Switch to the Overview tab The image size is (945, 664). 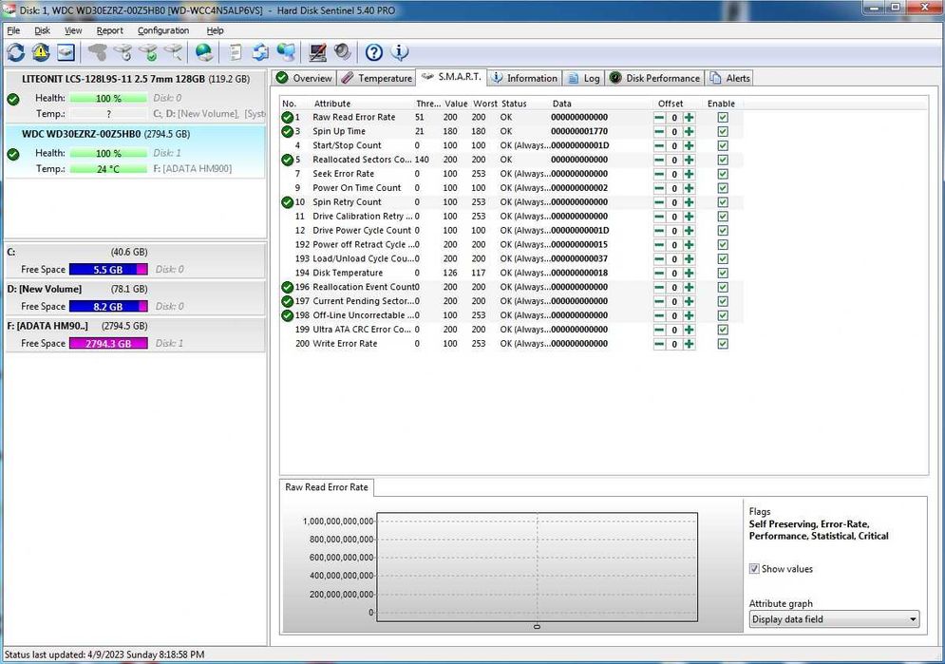point(304,78)
